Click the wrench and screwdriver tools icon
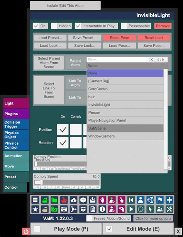The height and width of the screenshot is (237, 183). (169, 209)
